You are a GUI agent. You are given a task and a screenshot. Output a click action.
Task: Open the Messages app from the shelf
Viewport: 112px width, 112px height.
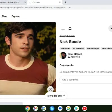click(60, 108)
